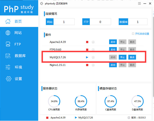This screenshot has width=154, height=121.
Task: Click the FTP connection value 0
Action: [x=100, y=22]
